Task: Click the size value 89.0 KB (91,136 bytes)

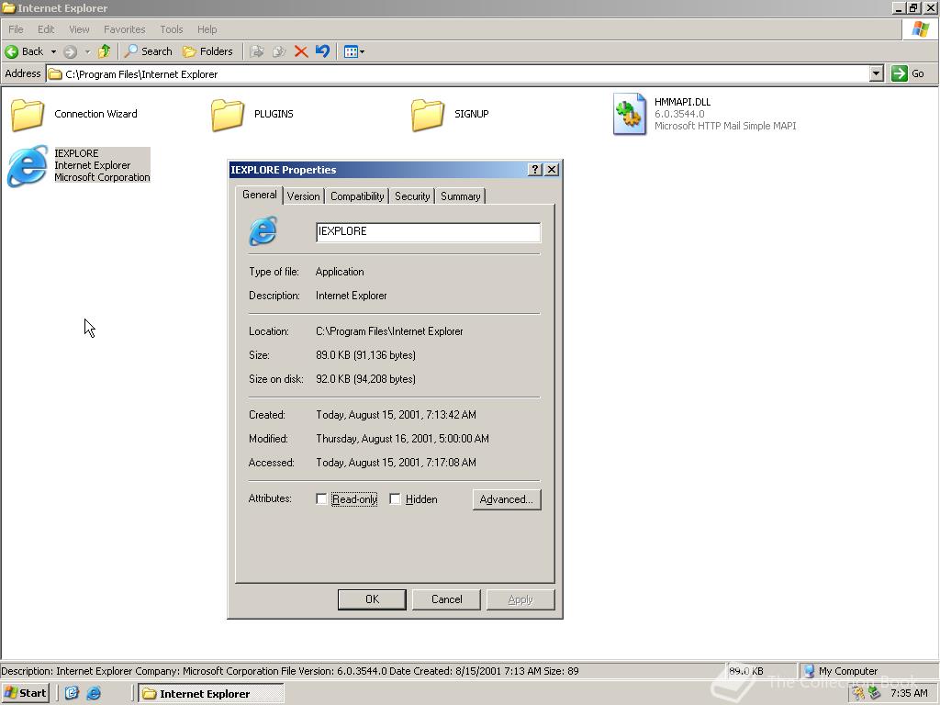Action: 365,355
